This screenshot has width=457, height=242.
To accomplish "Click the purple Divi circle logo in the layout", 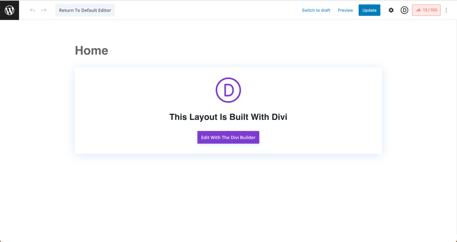I will 228,90.
